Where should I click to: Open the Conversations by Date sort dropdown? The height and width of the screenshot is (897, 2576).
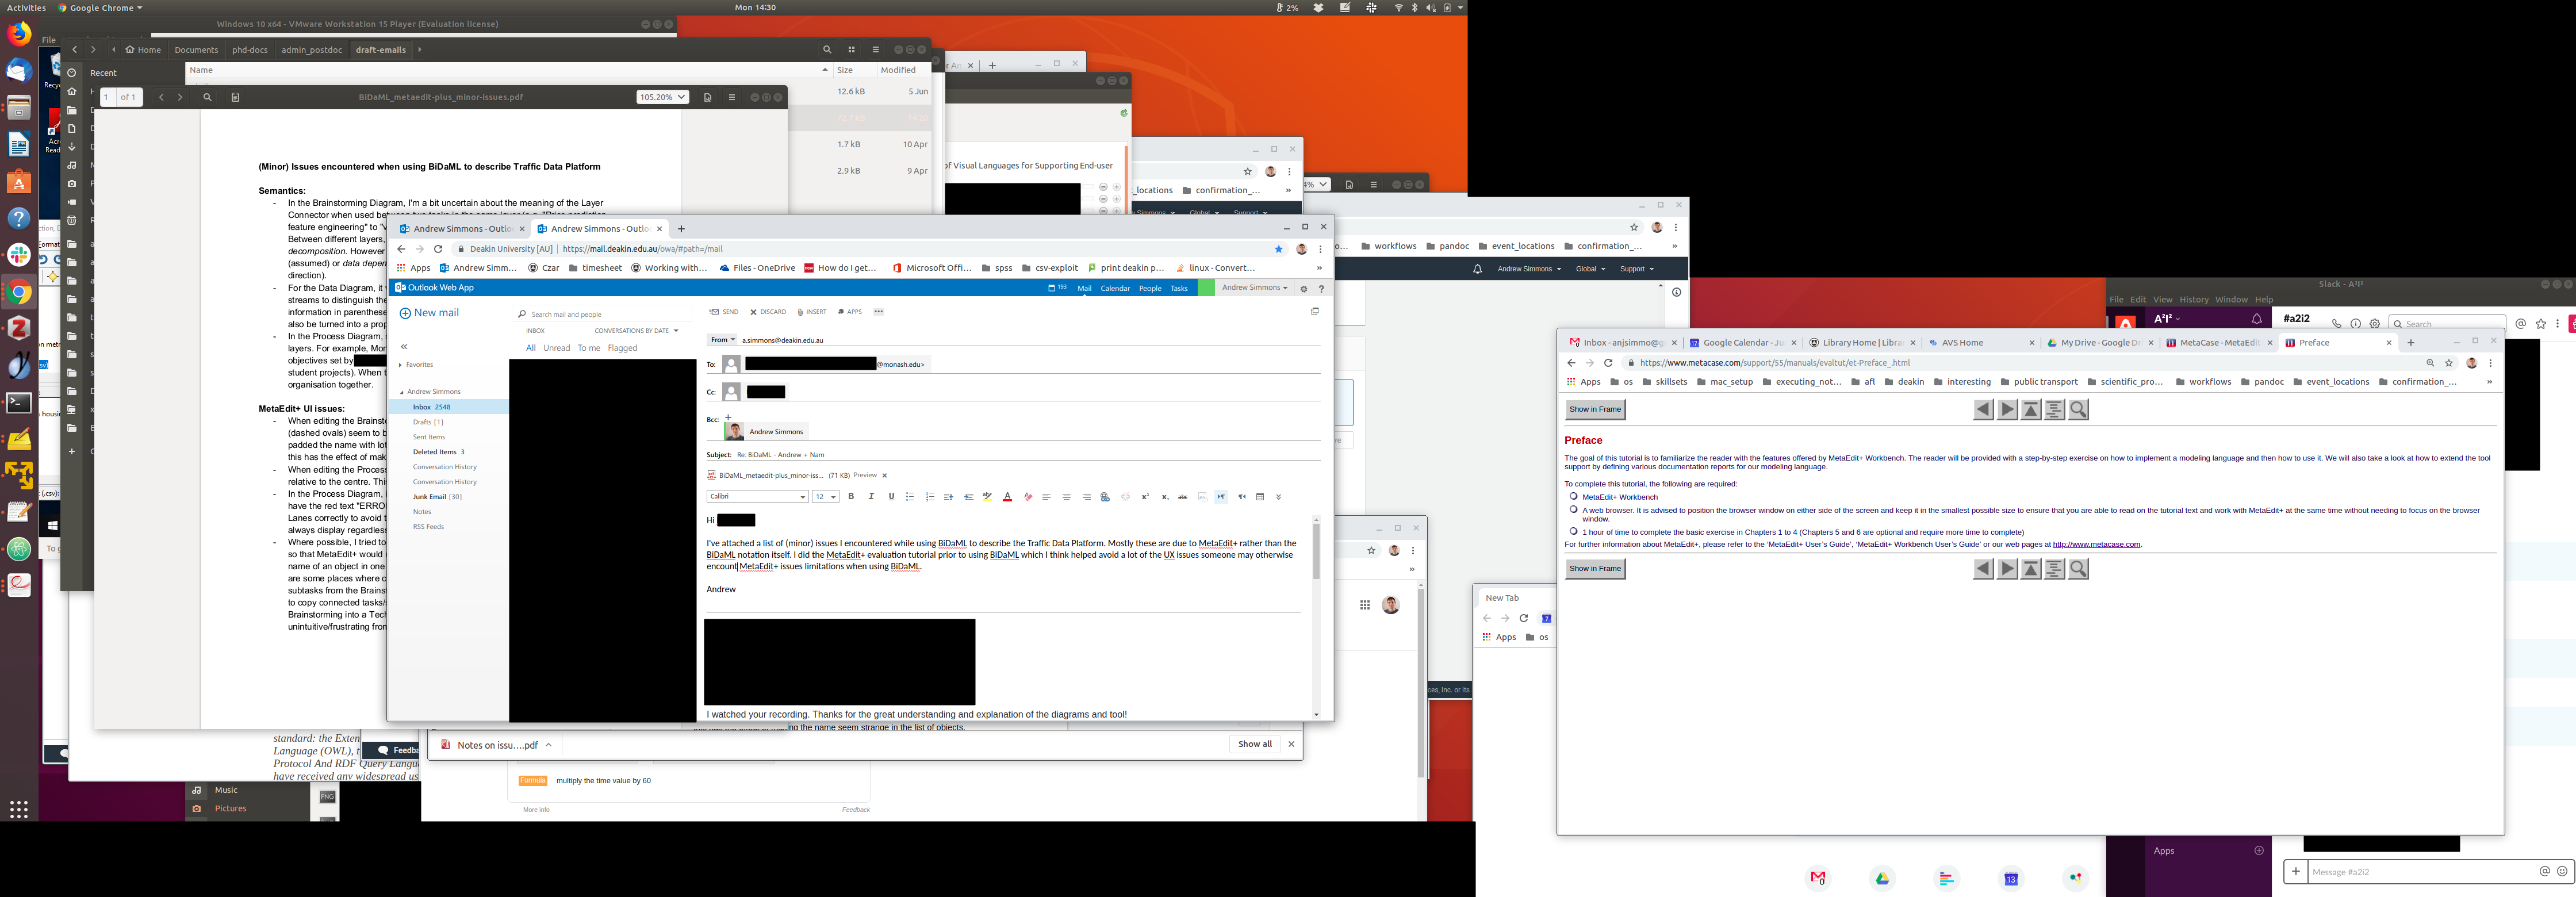(x=636, y=331)
